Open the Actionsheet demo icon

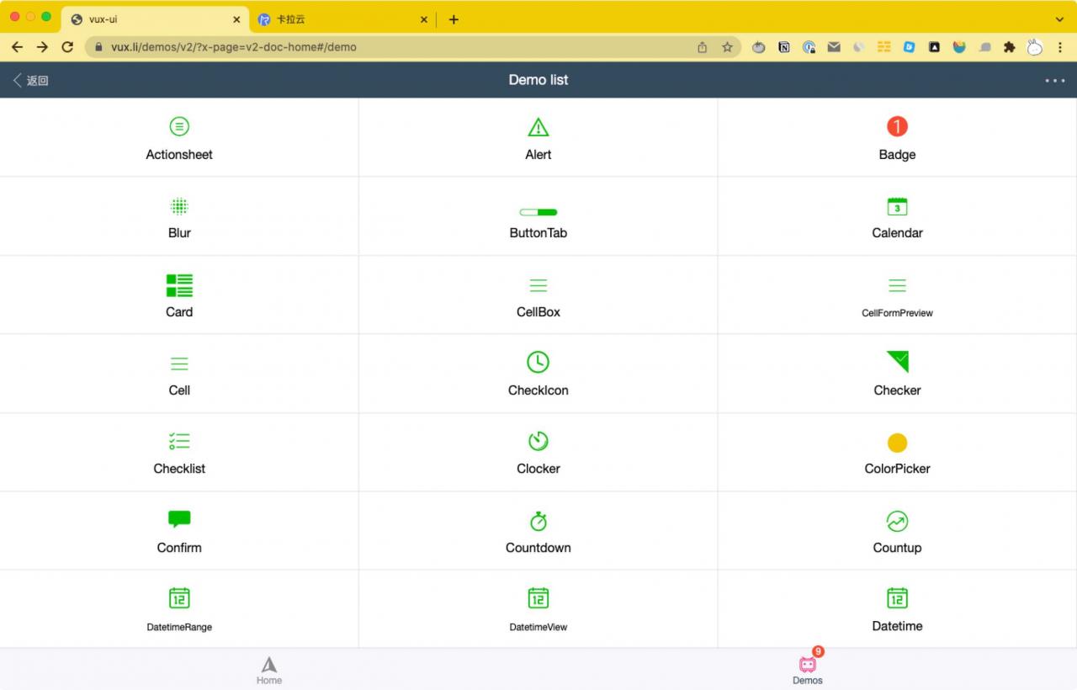pos(179,126)
